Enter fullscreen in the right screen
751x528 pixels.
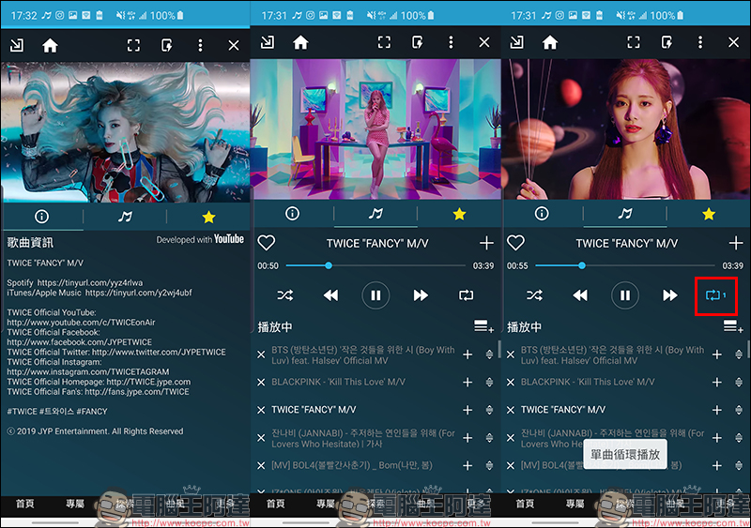pos(634,42)
